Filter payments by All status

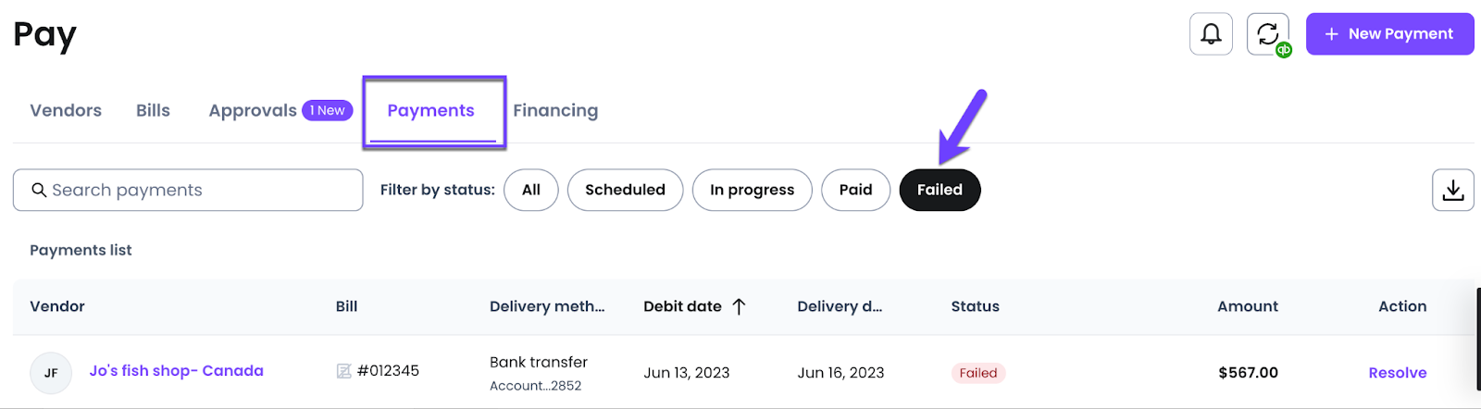point(531,190)
